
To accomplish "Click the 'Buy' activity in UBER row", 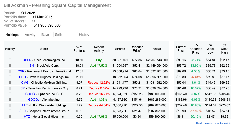I will pos(99,60).
